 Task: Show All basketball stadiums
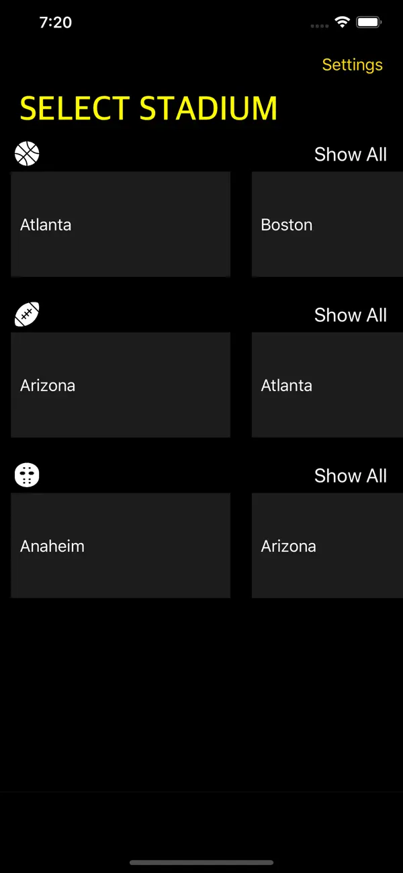tap(351, 155)
